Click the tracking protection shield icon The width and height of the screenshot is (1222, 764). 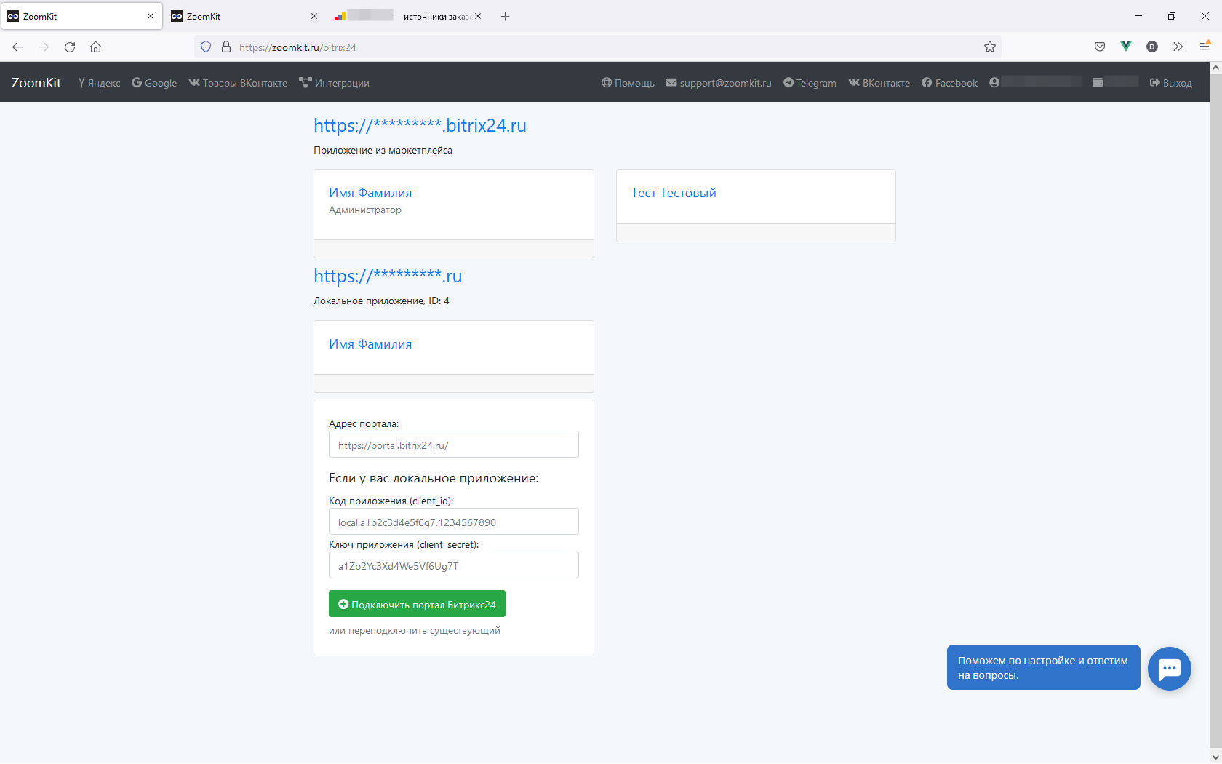pyautogui.click(x=206, y=47)
